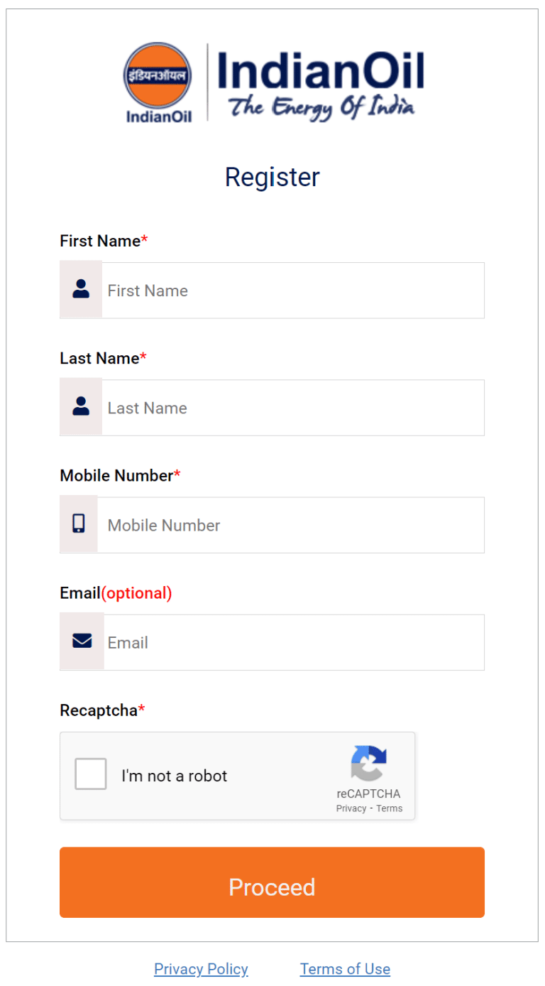Viewport: 545px width, 986px height.
Task: Check the I'm not a robot checkbox
Action: tap(90, 774)
